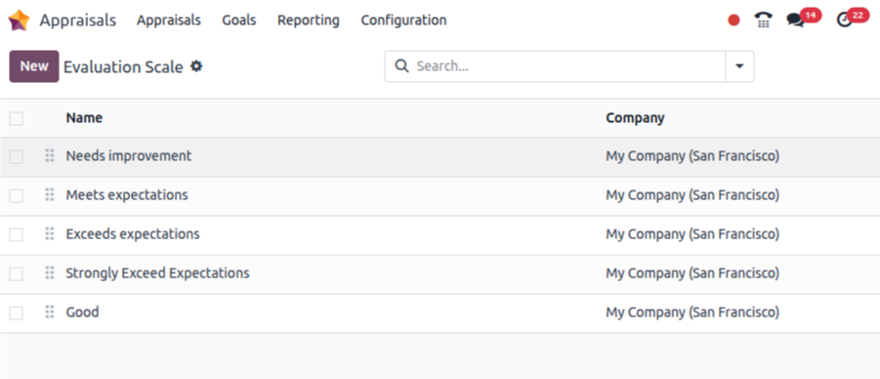Go to the Goals menu item
Image resolution: width=880 pixels, height=379 pixels.
pyautogui.click(x=239, y=21)
